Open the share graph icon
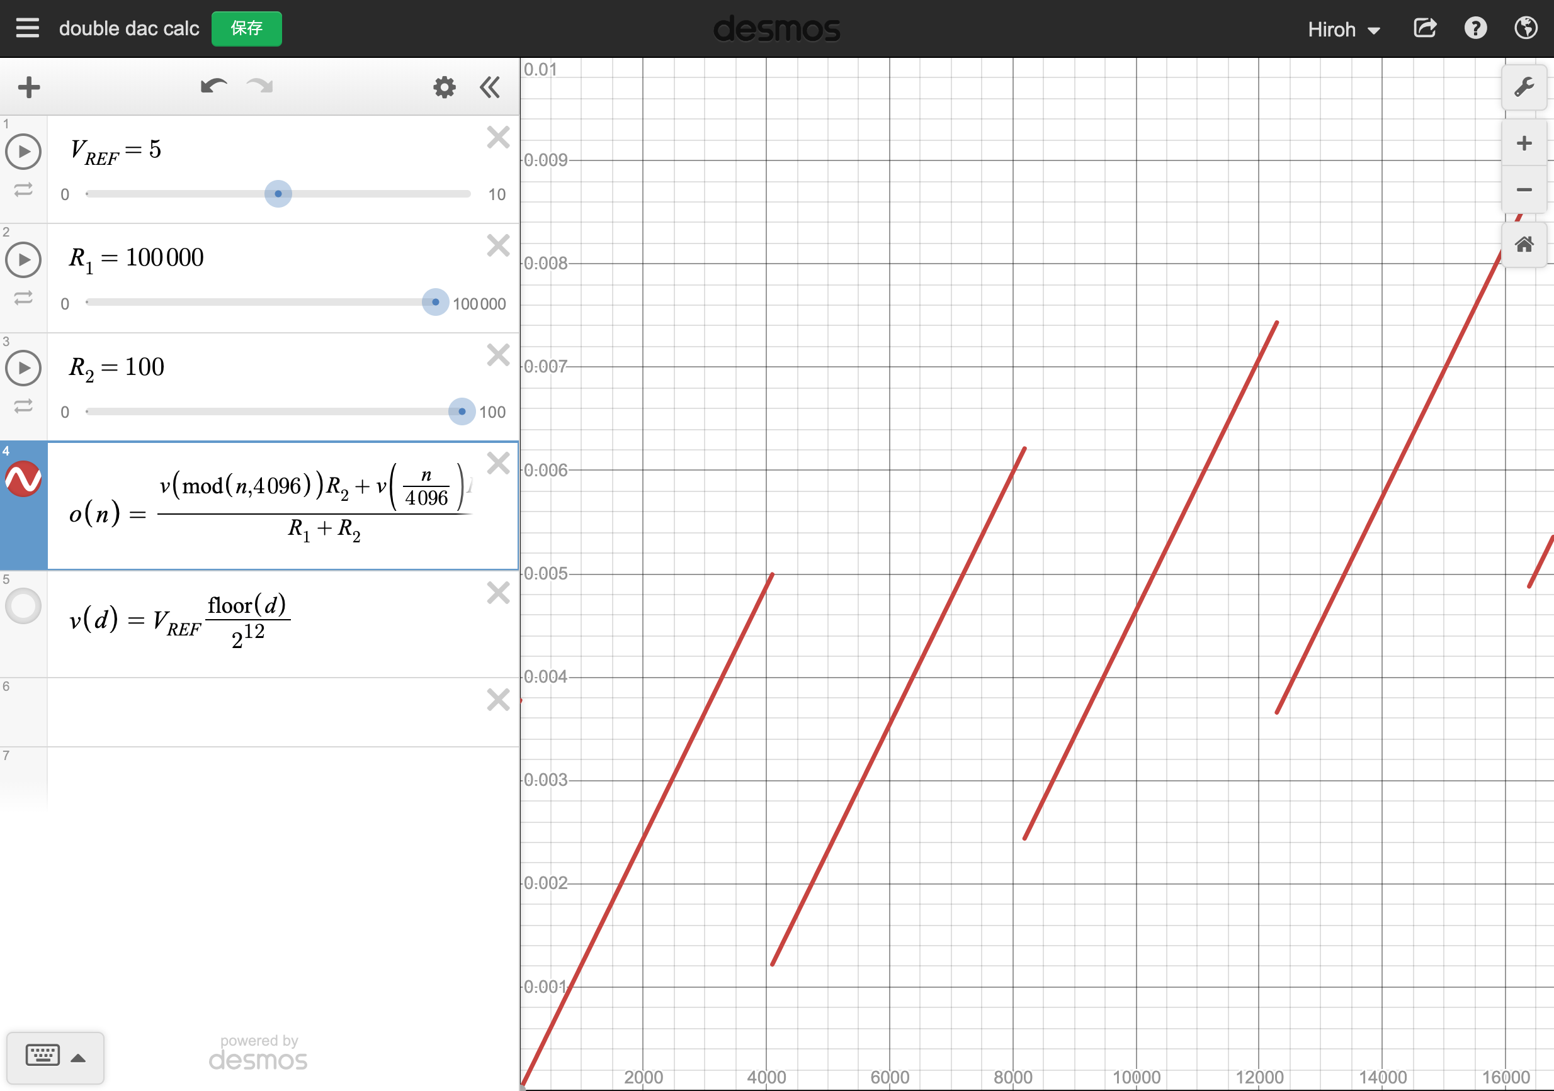 coord(1425,28)
